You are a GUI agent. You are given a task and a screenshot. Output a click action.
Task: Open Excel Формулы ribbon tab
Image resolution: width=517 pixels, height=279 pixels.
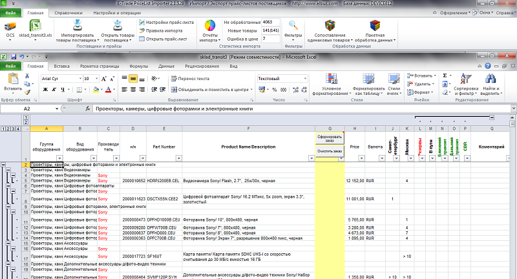coord(138,67)
